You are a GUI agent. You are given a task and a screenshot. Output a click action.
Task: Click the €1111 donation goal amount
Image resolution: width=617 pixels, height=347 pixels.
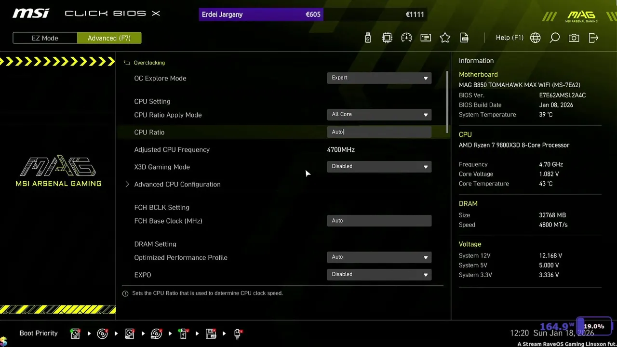click(x=415, y=14)
